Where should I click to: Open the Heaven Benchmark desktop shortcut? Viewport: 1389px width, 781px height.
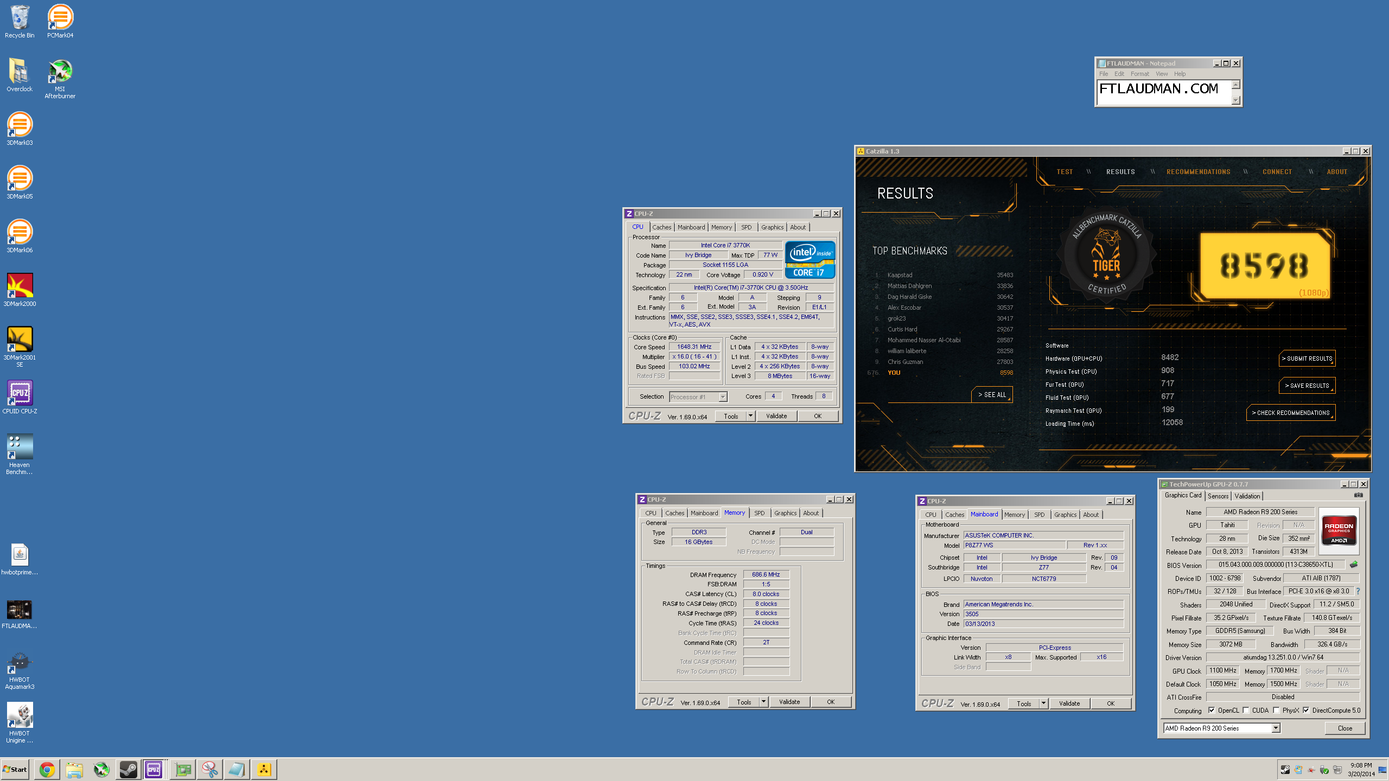pos(20,454)
